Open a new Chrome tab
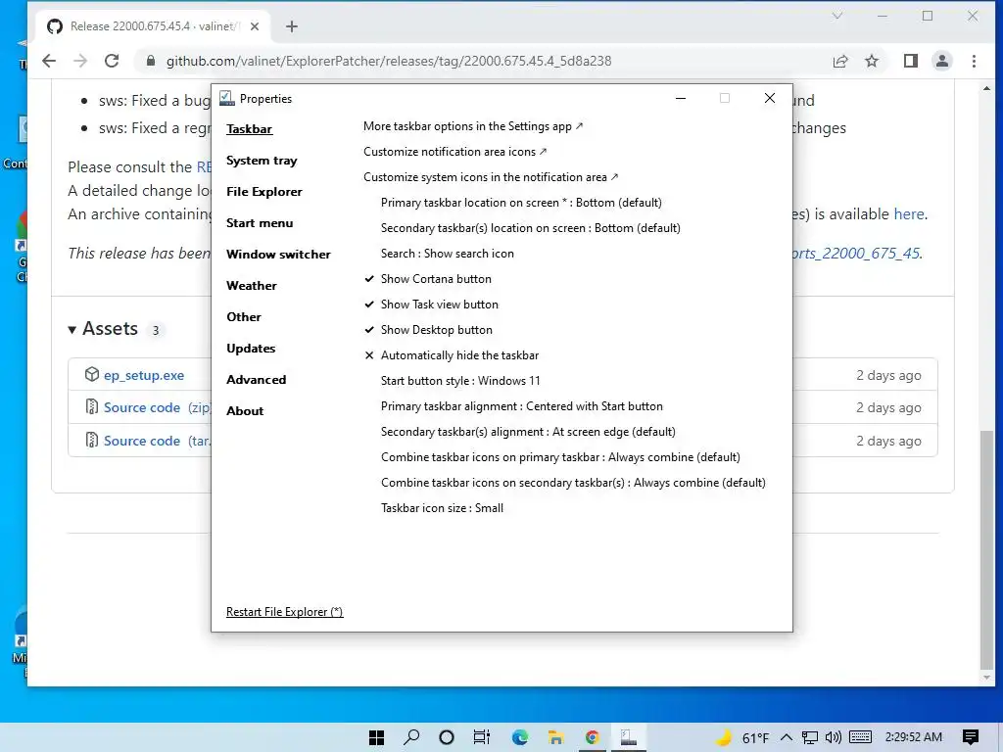The image size is (1003, 752). coord(292,26)
